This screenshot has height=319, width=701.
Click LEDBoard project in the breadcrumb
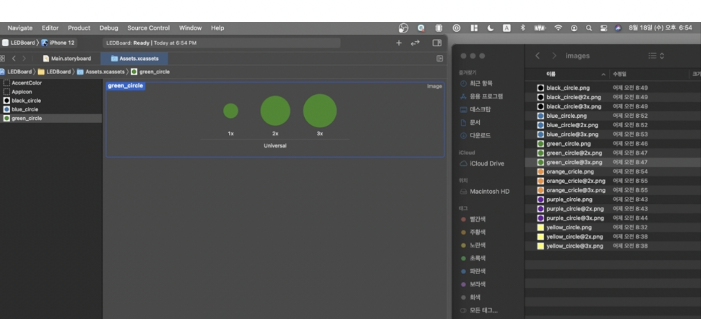coord(16,72)
